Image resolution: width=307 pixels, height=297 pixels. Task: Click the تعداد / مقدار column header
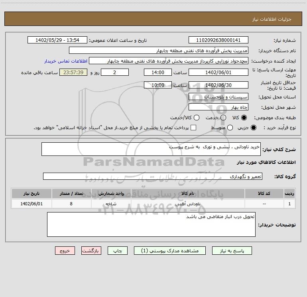click(x=71, y=193)
